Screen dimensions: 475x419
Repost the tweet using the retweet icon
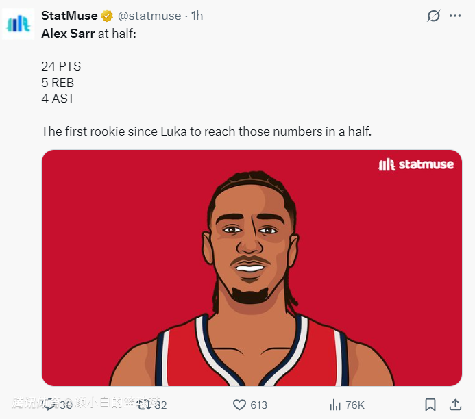tap(145, 405)
